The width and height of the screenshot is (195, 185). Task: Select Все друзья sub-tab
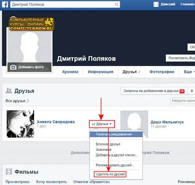(x=17, y=101)
